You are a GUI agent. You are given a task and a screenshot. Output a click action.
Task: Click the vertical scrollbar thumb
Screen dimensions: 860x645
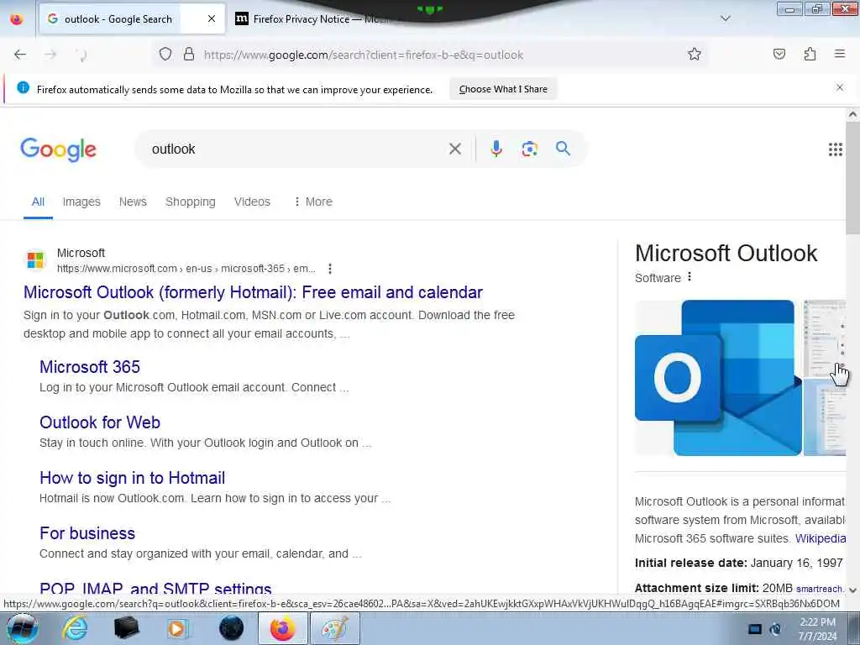click(852, 178)
